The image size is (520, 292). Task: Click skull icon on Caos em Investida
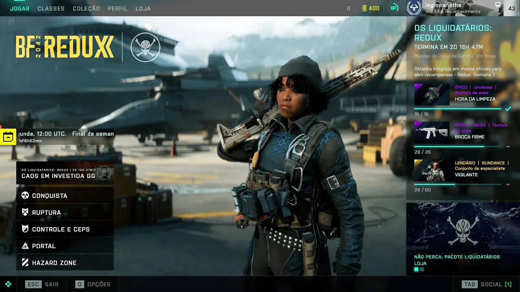click(104, 173)
